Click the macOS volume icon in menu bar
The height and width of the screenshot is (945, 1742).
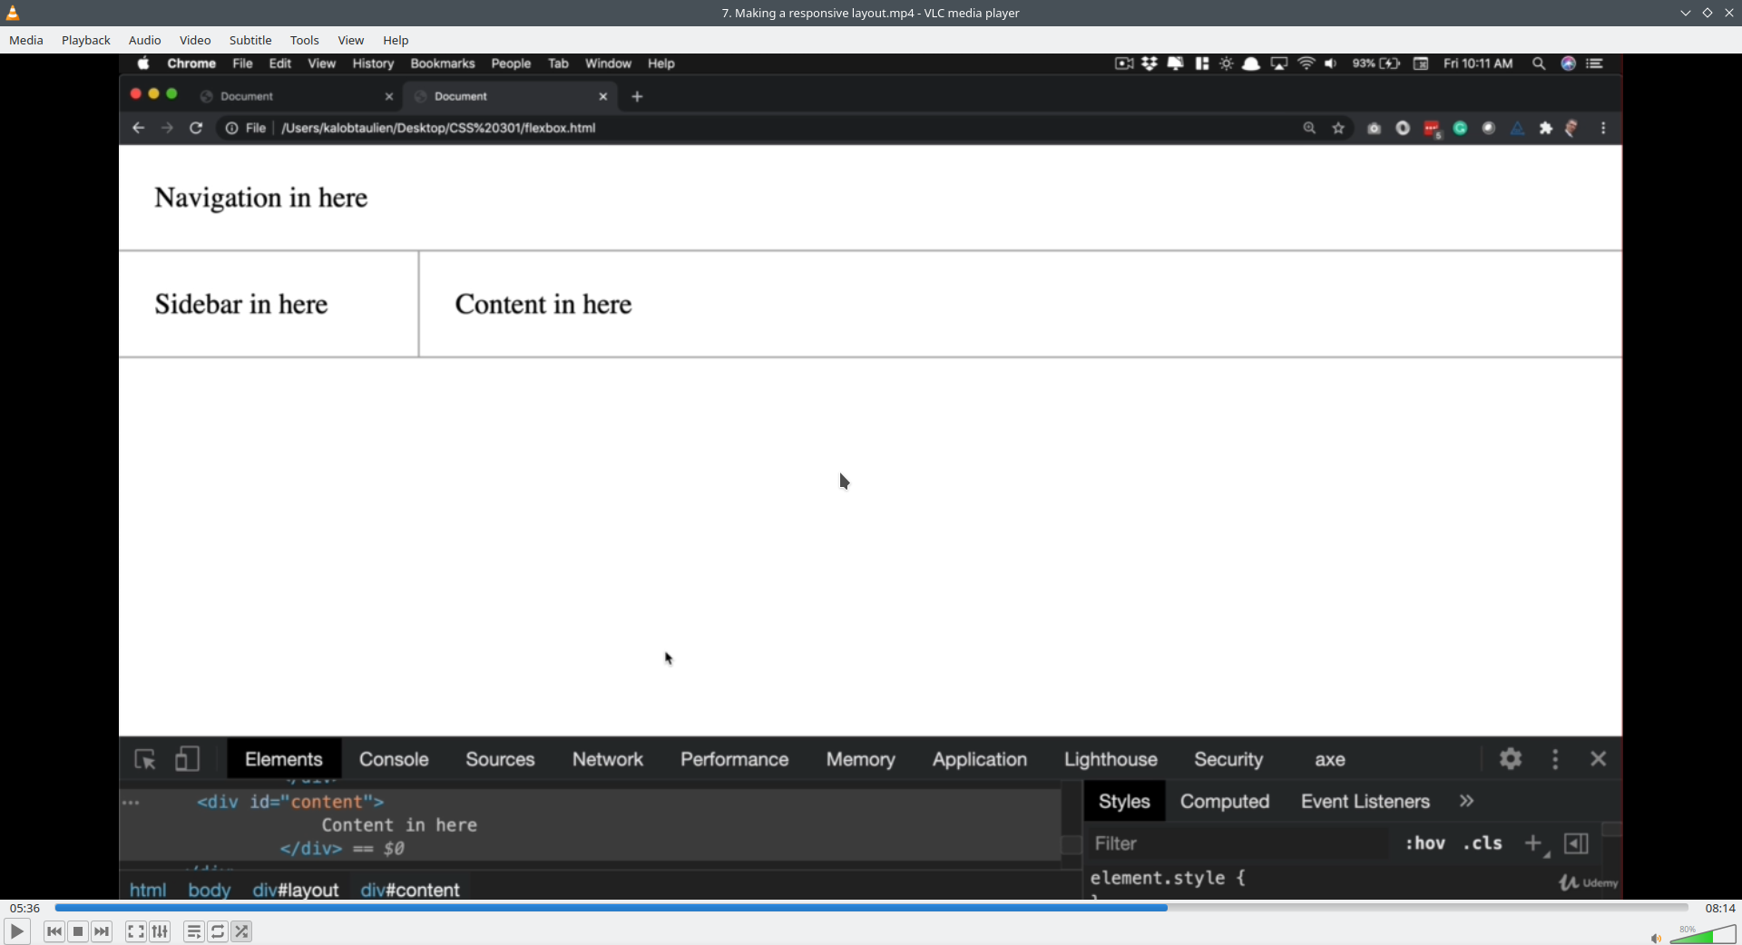point(1331,63)
